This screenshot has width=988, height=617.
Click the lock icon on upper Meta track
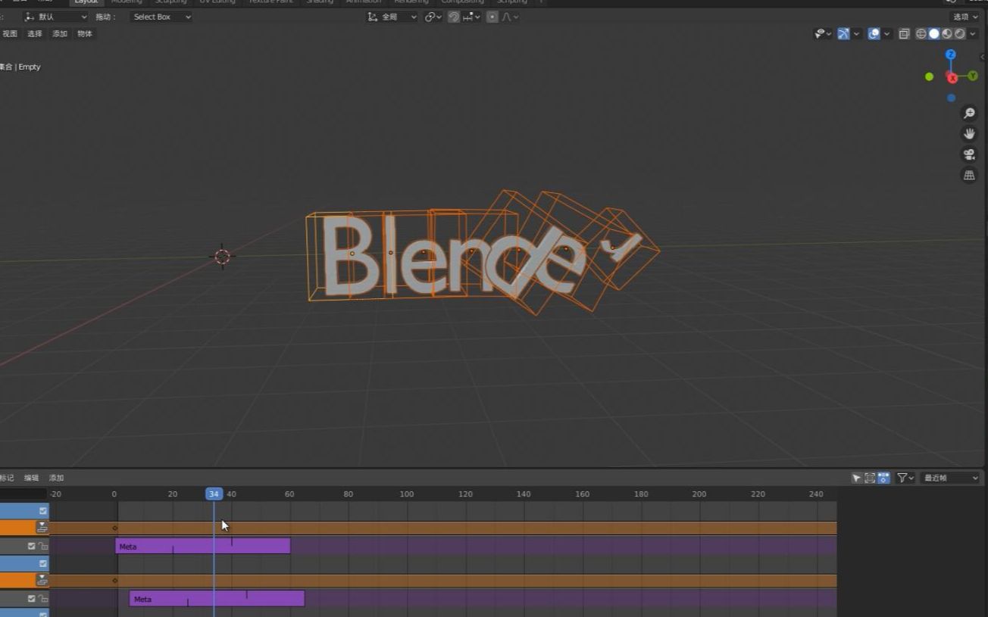(42, 546)
